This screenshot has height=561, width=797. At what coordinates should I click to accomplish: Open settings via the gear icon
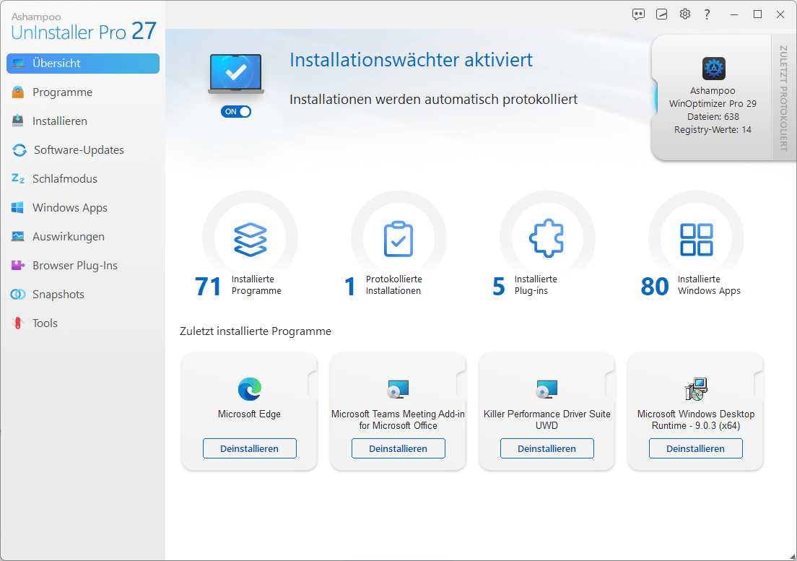(684, 14)
